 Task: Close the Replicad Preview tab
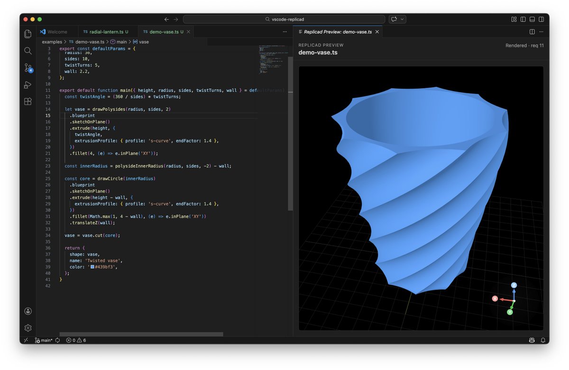click(x=377, y=32)
